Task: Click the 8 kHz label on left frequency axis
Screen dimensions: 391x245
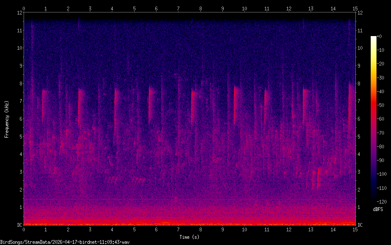Action: (19, 83)
